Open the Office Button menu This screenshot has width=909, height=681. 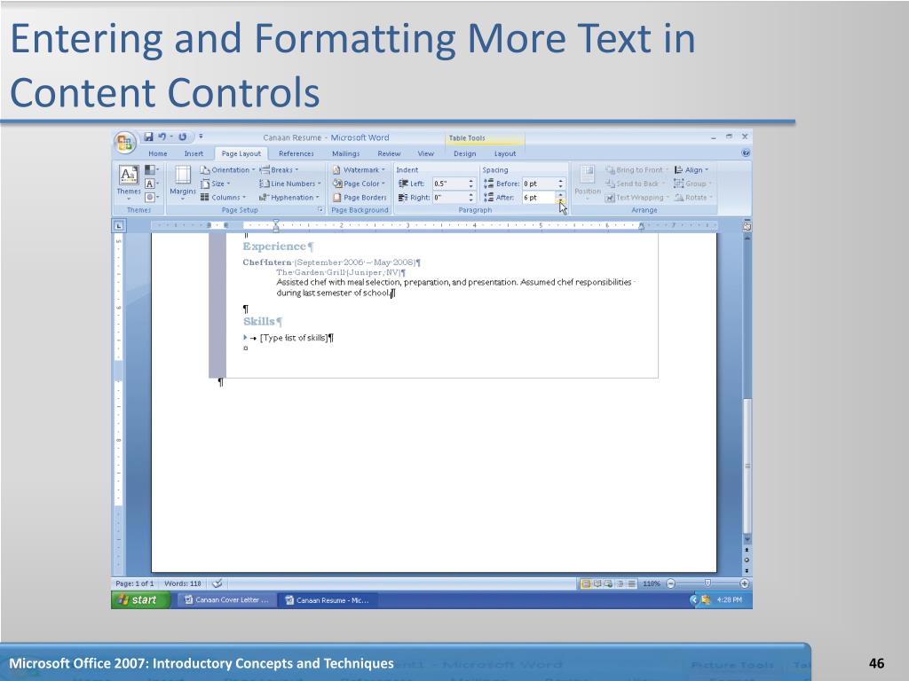(124, 143)
